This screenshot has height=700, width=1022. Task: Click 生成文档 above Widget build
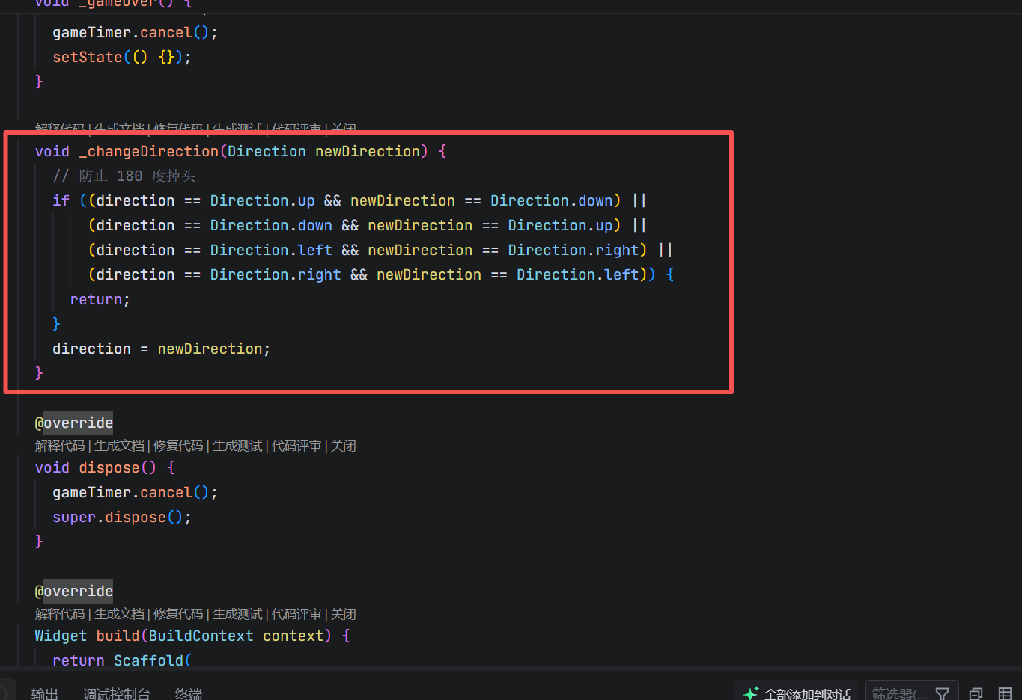click(119, 614)
